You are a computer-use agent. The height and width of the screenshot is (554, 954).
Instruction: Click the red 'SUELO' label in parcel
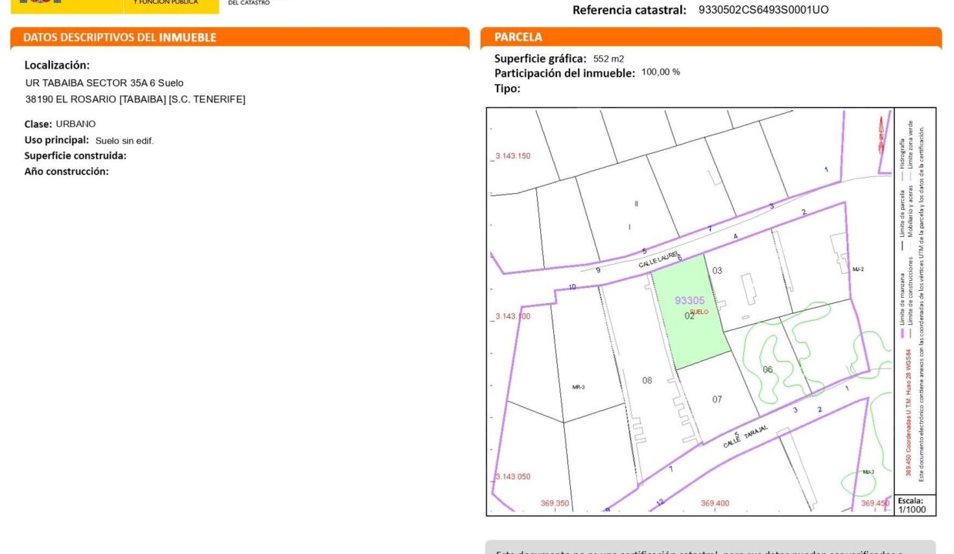699,312
